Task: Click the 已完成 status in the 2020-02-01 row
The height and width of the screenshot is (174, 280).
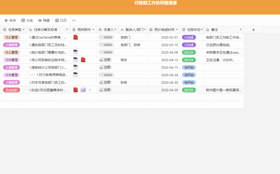Action: coord(189,37)
